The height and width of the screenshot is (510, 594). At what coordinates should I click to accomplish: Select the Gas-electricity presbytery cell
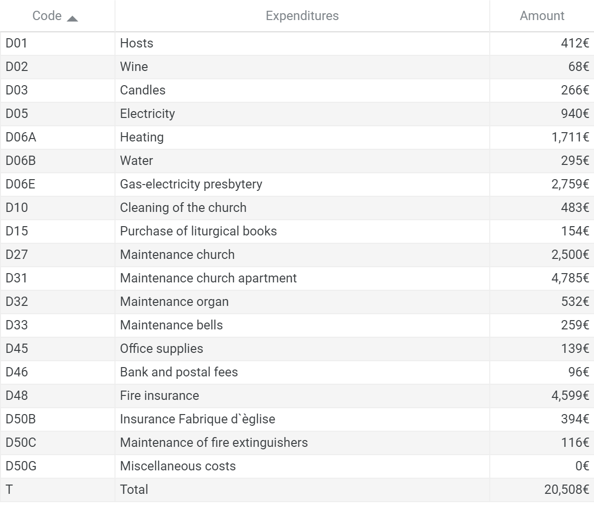[302, 184]
